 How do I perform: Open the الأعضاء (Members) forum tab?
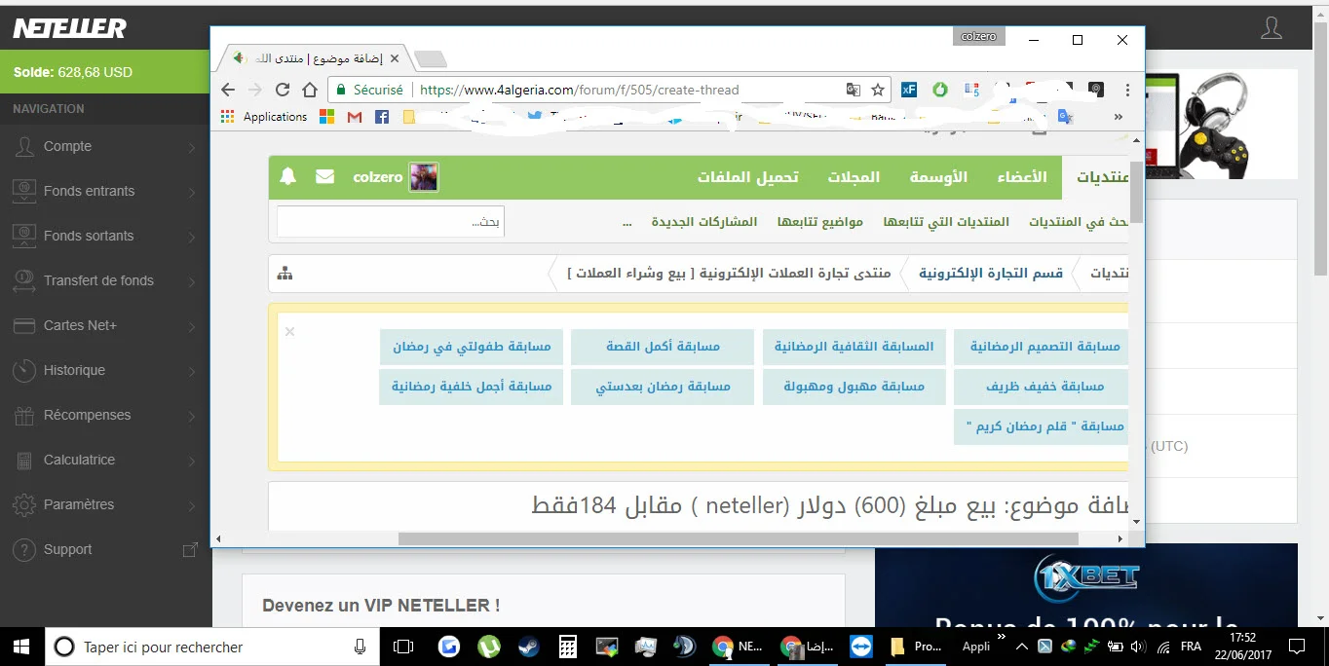click(1021, 177)
